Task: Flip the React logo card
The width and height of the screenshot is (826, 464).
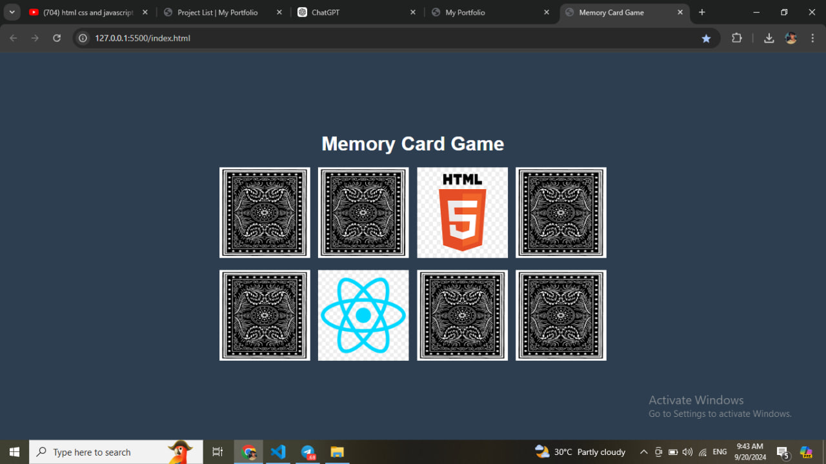Action: click(363, 315)
